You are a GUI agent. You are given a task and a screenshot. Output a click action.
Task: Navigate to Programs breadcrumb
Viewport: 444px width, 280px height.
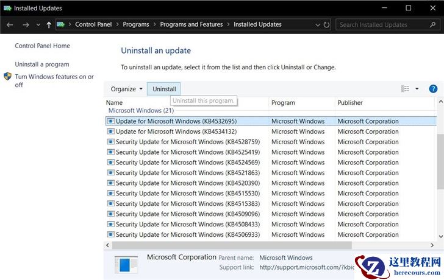[x=136, y=24]
